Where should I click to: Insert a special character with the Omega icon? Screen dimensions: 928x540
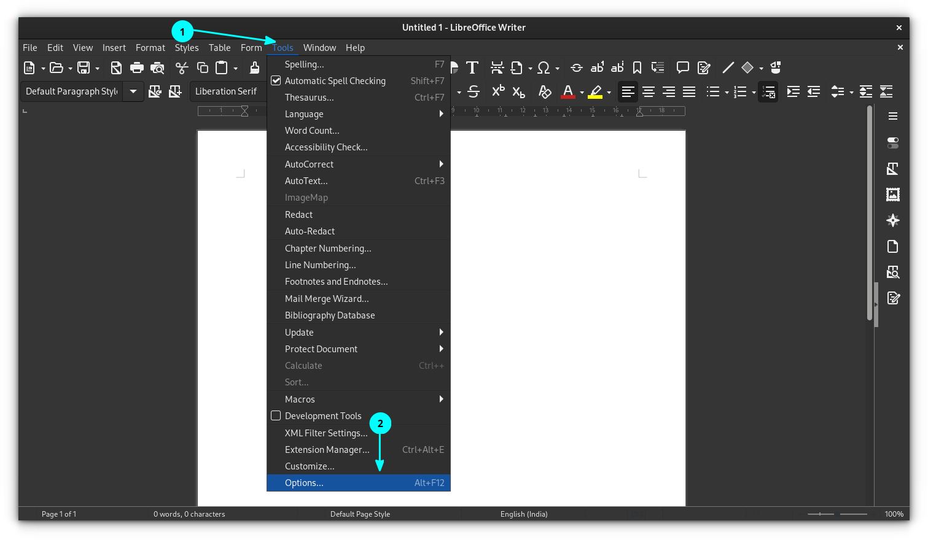[x=545, y=67]
